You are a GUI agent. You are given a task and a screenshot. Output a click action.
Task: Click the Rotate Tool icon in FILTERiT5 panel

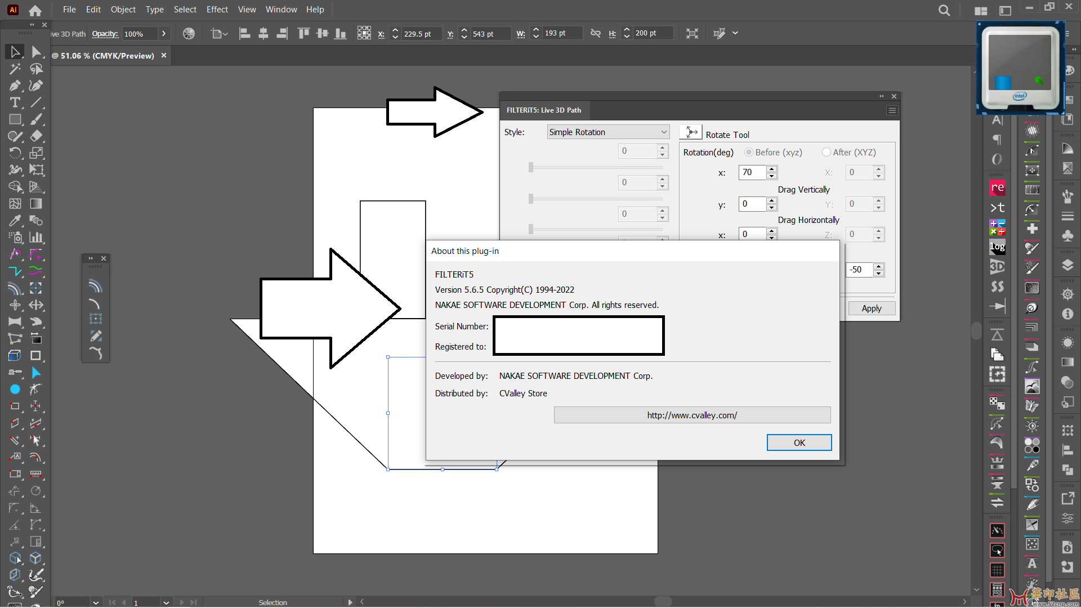[691, 133]
